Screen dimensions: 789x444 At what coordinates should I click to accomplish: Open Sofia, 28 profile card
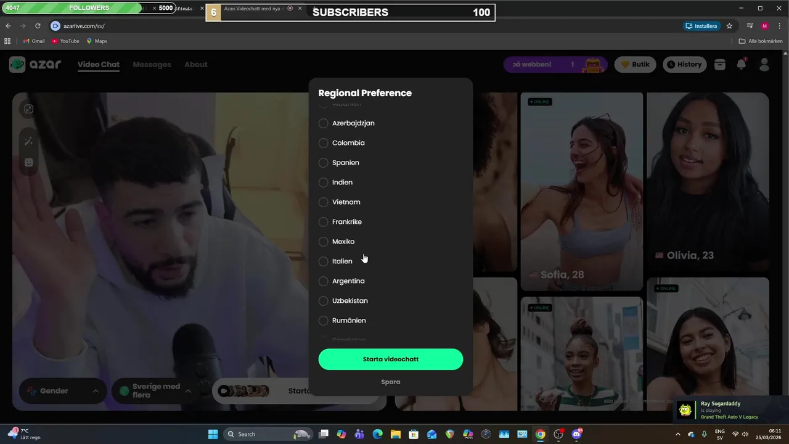click(582, 191)
